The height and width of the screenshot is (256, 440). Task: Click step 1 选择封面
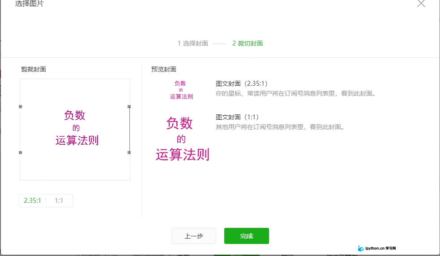click(193, 43)
